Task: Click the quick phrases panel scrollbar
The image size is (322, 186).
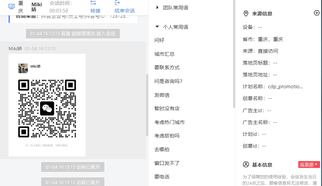Action: (234, 54)
